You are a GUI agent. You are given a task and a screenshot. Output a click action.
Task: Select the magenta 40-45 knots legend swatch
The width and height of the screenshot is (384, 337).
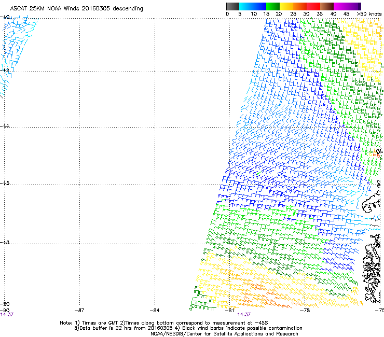pyautogui.click(x=340, y=6)
